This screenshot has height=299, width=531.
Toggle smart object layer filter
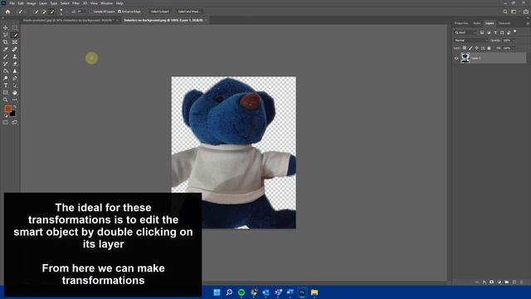click(509, 32)
